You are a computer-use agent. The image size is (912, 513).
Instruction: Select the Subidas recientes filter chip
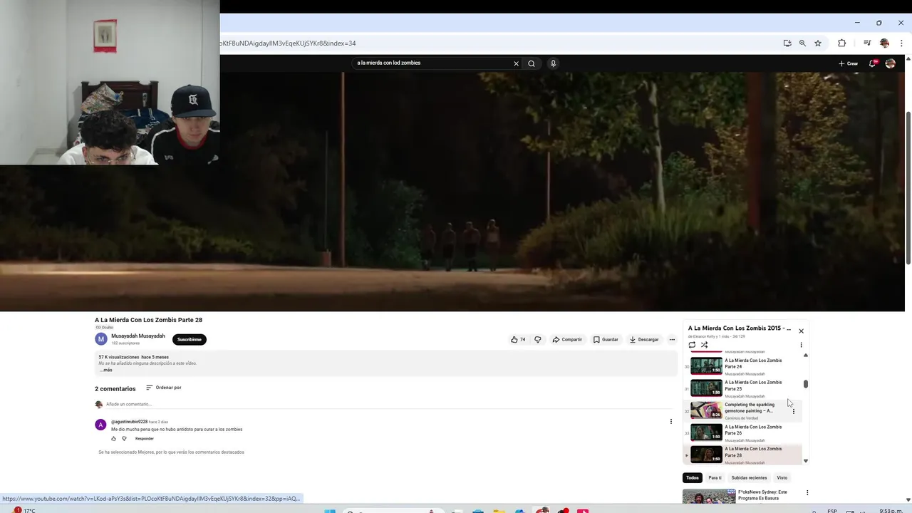tap(749, 477)
